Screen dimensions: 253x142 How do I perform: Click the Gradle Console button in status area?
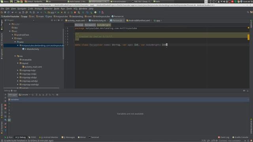pyautogui.click(x=240, y=137)
